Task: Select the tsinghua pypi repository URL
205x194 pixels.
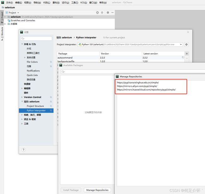Action: [x=138, y=83]
